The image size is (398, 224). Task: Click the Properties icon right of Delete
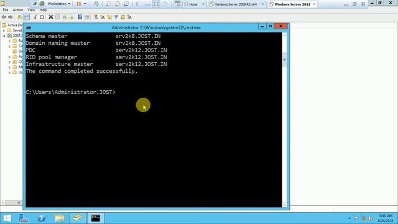(58, 17)
